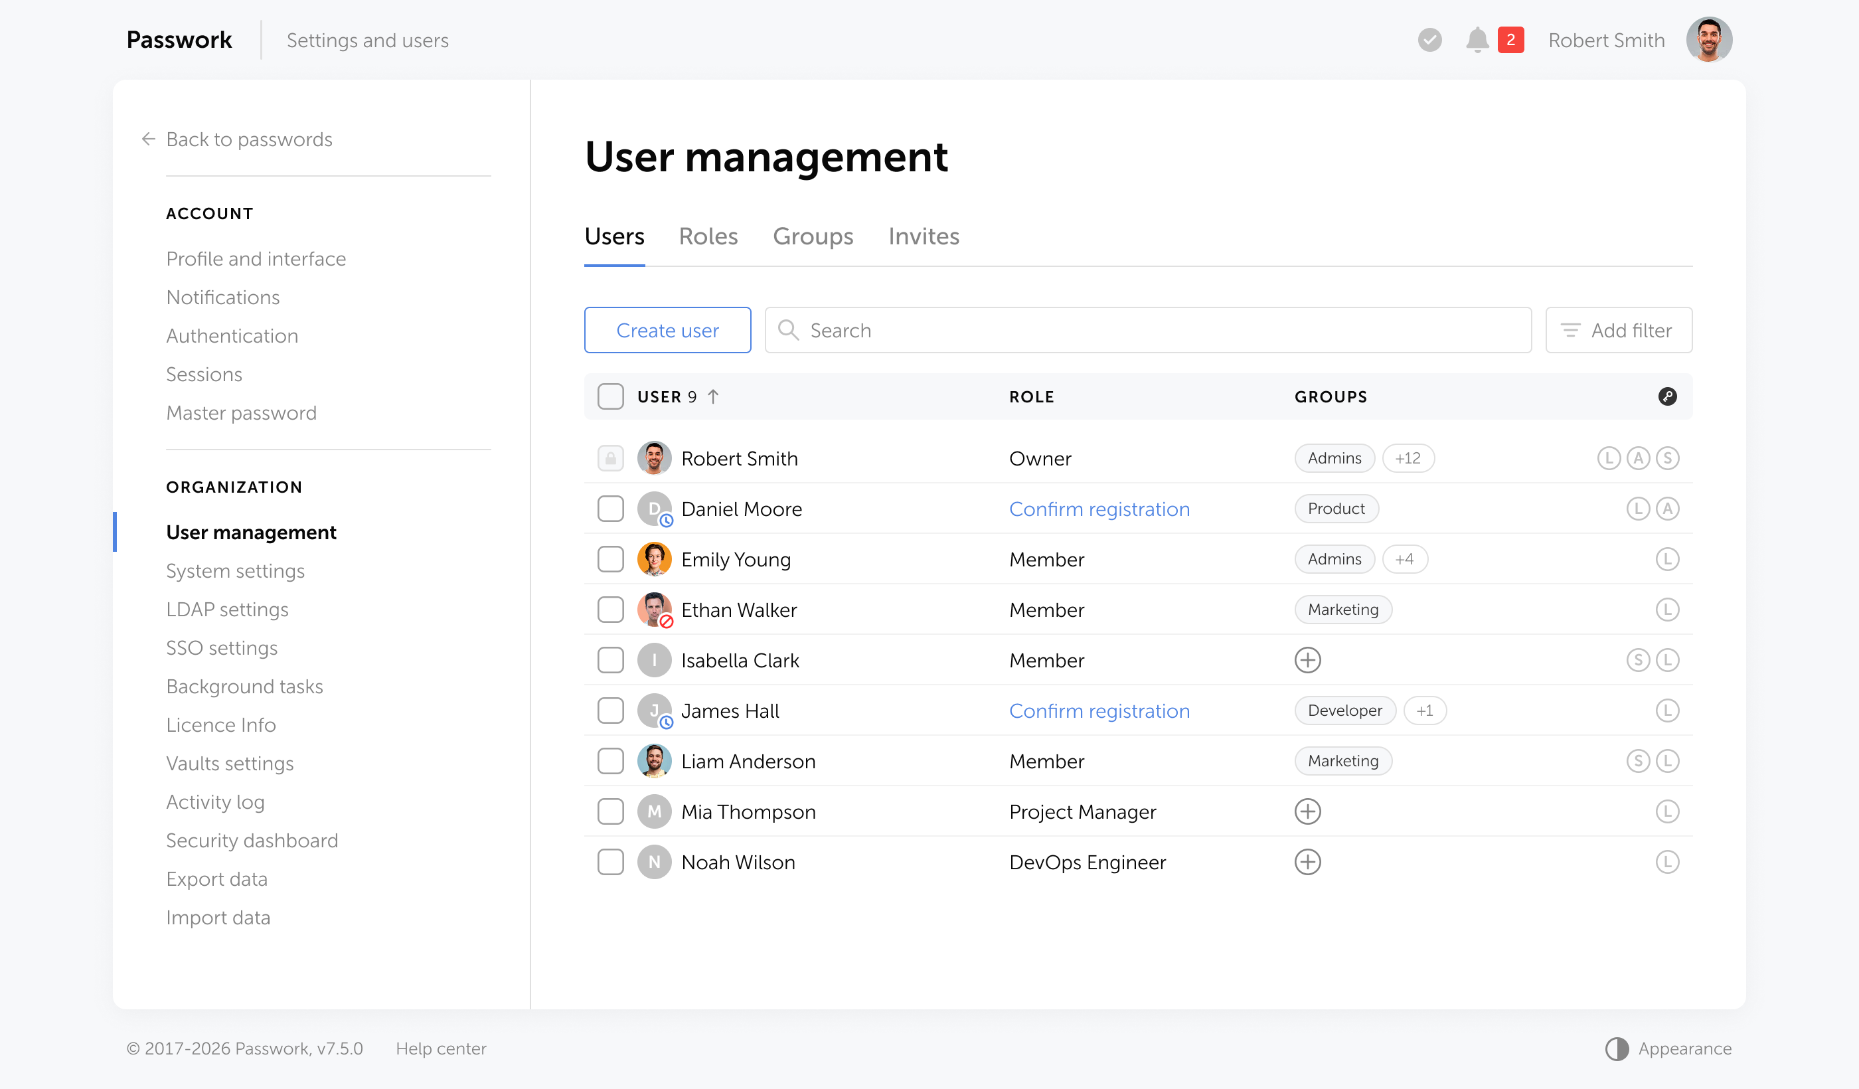Tick the checkbox for Liam Anderson
The width and height of the screenshot is (1859, 1089).
(x=610, y=762)
